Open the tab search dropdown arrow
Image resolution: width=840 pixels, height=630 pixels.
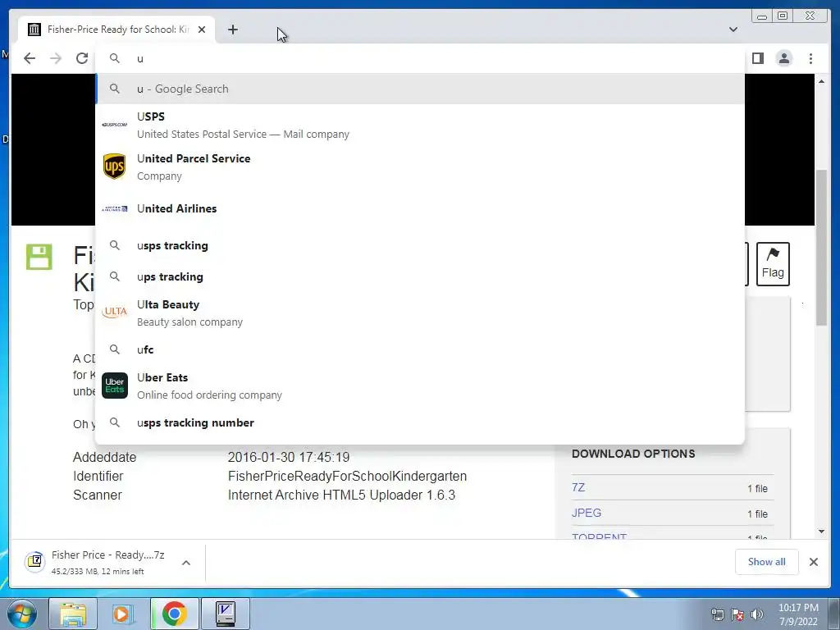point(733,30)
